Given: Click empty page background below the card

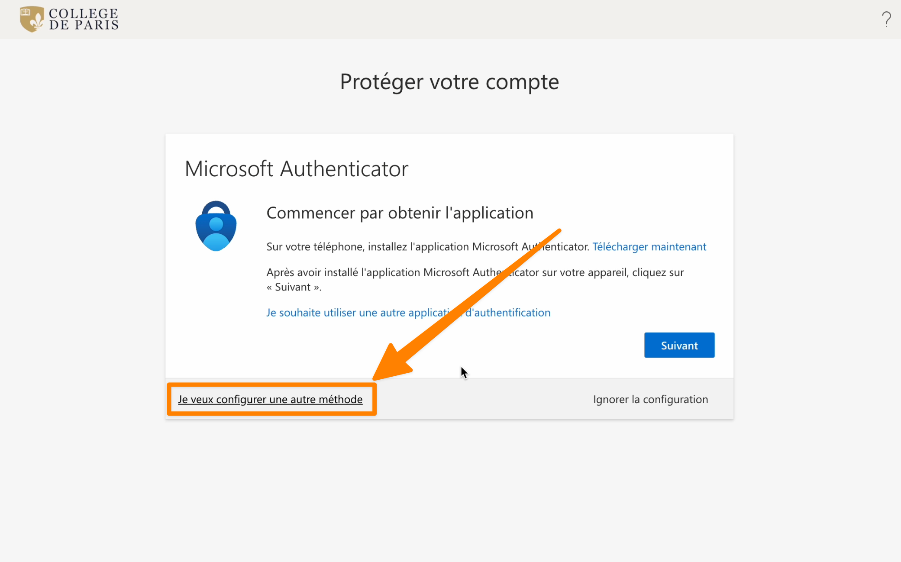Looking at the screenshot, I should [x=449, y=489].
